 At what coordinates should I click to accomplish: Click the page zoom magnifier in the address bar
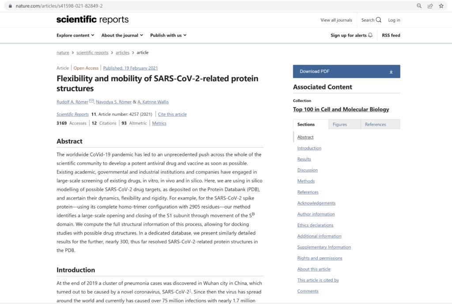point(418,6)
